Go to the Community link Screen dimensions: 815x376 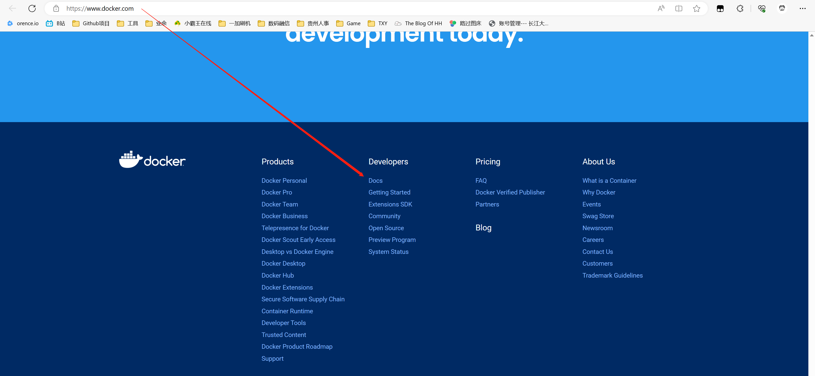(384, 216)
